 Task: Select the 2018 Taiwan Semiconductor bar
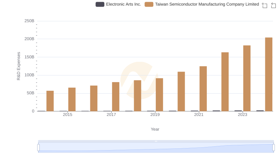138,96
